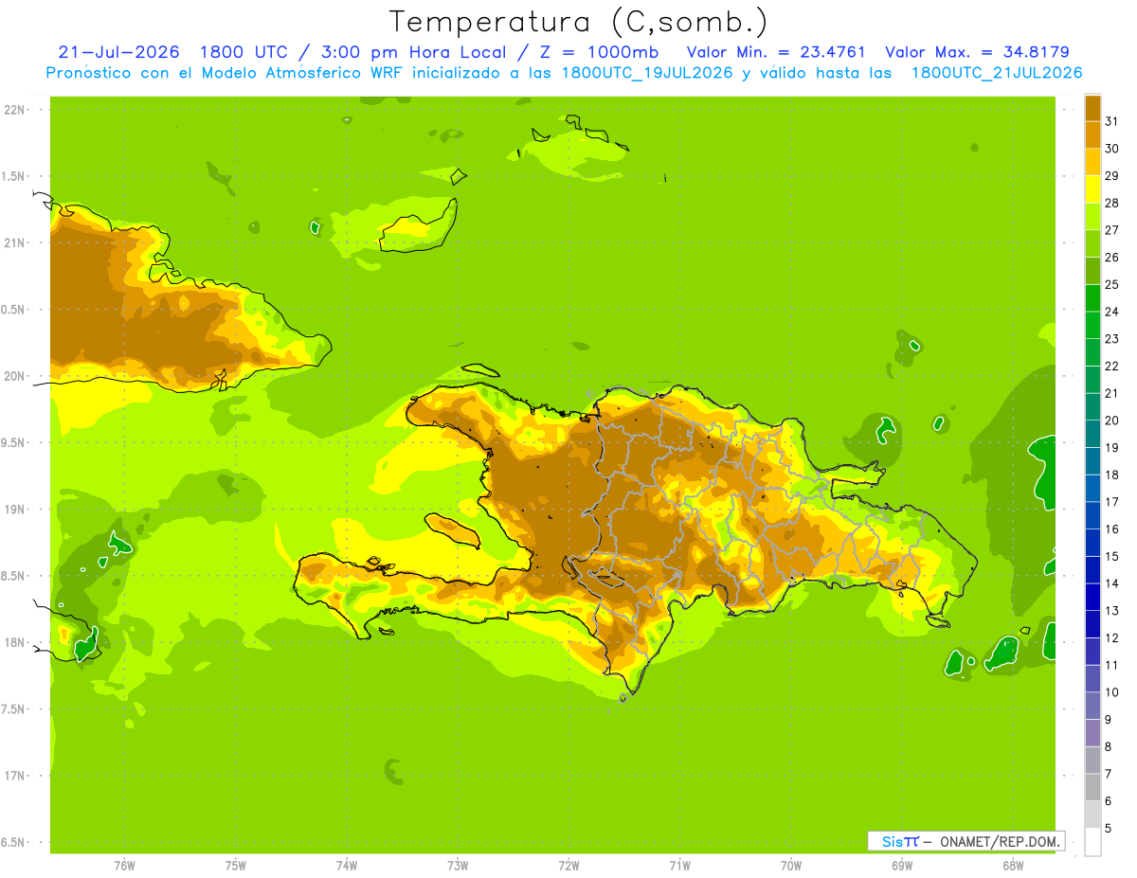Click the '20N' latitude label
The height and width of the screenshot is (878, 1137).
(x=13, y=376)
